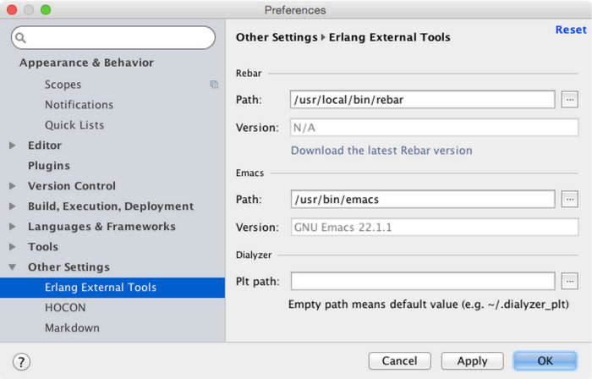Expand Build, Execution, Deployment section
The height and width of the screenshot is (379, 592).
tap(13, 206)
